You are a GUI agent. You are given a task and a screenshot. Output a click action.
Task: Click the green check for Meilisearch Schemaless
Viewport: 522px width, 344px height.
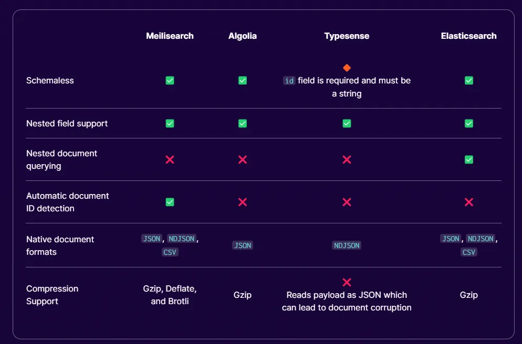pos(170,81)
